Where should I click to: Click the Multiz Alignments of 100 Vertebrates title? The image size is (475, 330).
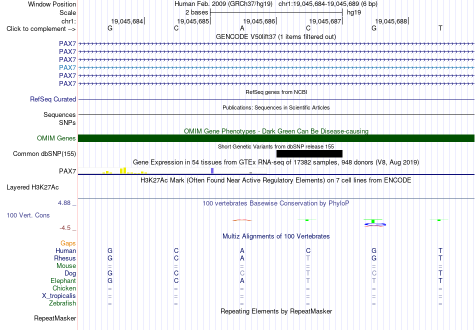pos(276,236)
